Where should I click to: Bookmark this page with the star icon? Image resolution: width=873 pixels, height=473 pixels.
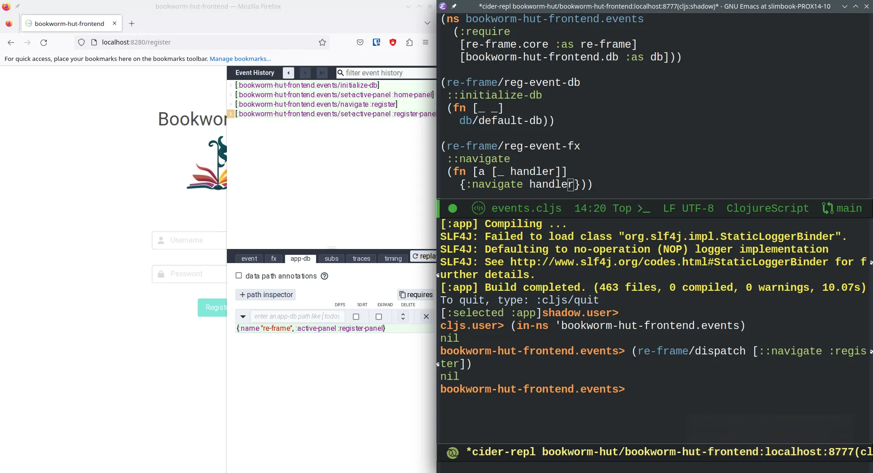pyautogui.click(x=322, y=42)
